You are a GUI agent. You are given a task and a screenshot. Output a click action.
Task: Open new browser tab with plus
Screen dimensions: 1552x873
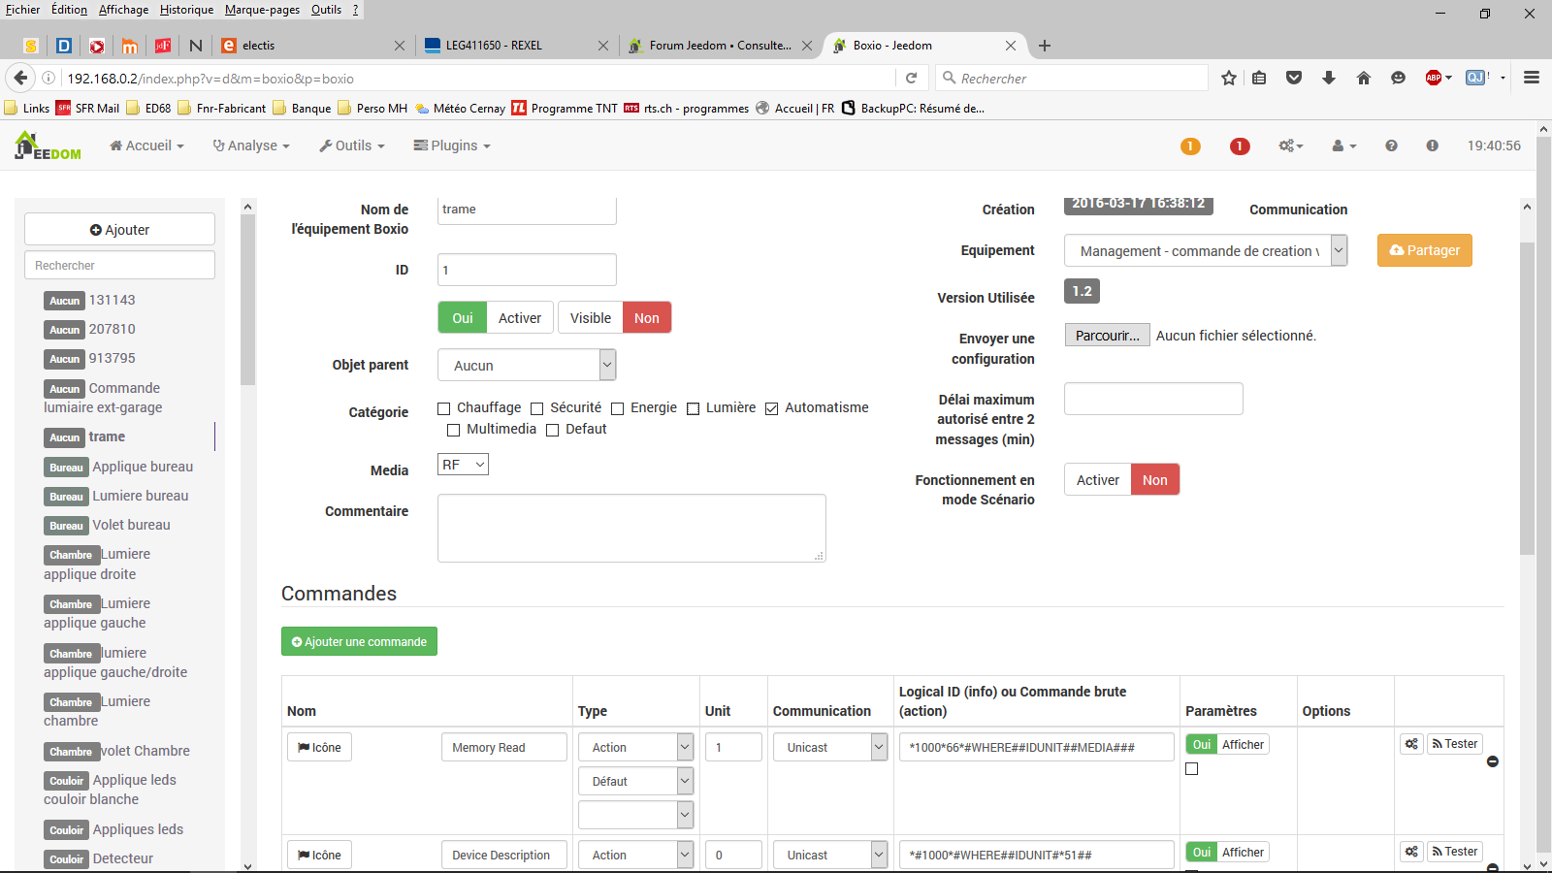pos(1045,46)
